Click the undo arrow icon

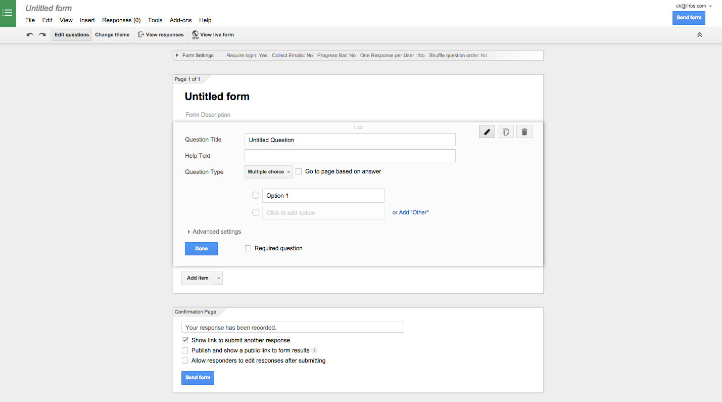(30, 35)
